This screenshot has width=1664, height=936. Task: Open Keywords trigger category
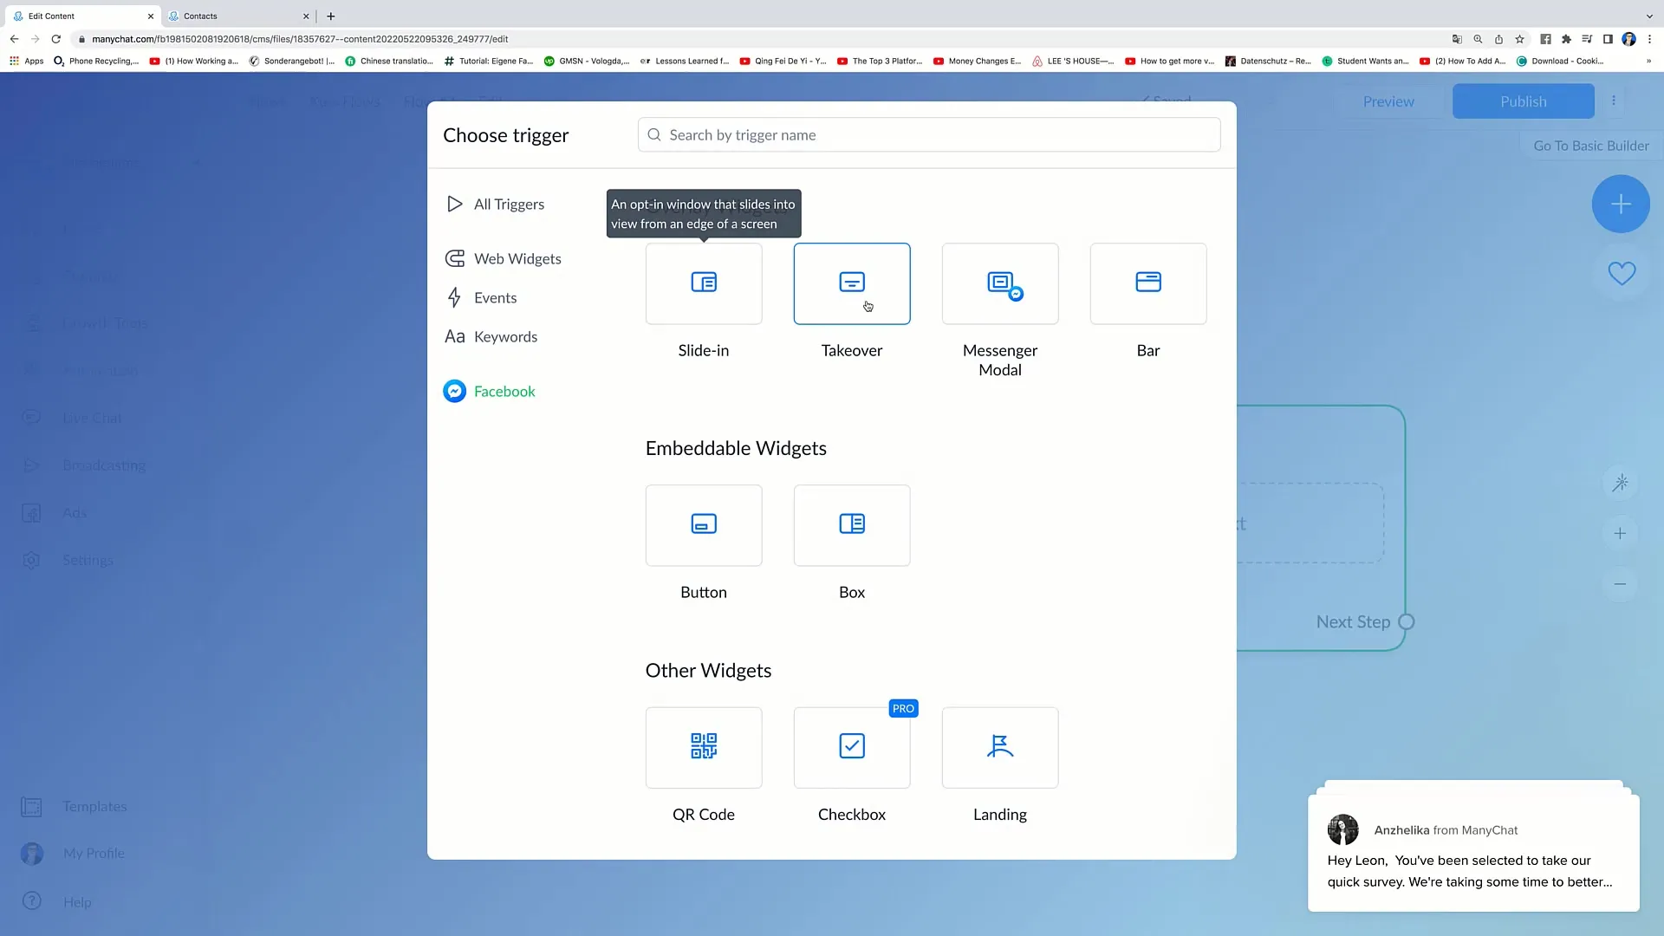click(x=491, y=337)
